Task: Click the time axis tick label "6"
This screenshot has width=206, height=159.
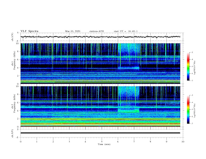Action: [118, 142]
